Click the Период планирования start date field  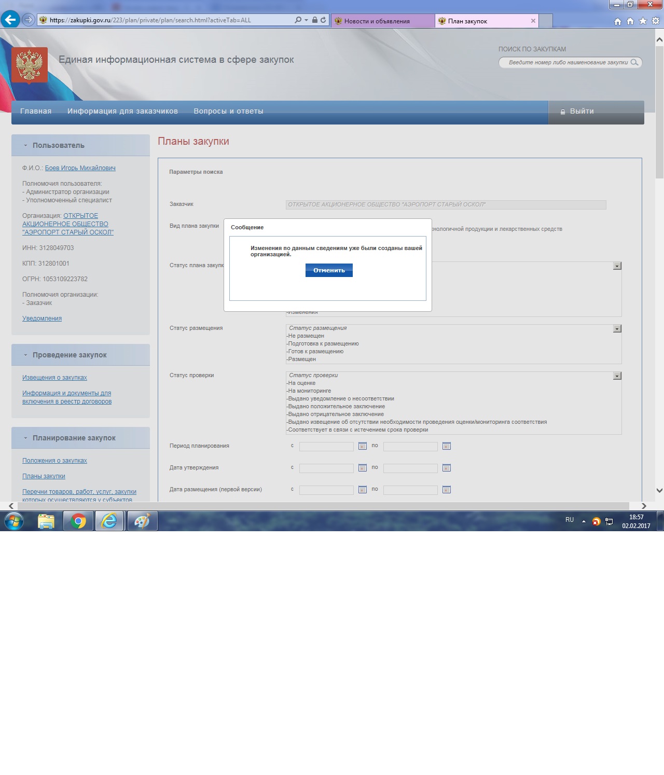coord(326,447)
